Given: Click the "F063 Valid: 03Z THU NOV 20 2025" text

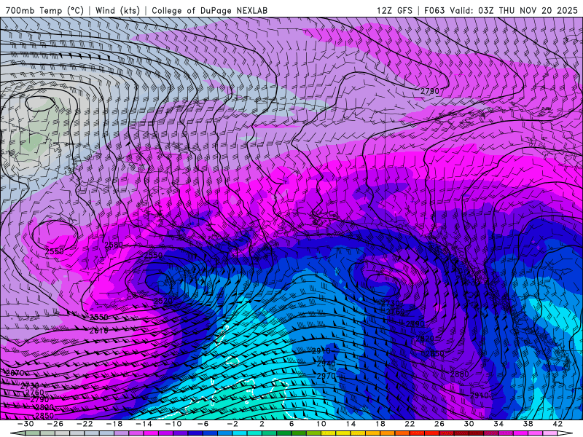Looking at the screenshot, I should pyautogui.click(x=501, y=10).
